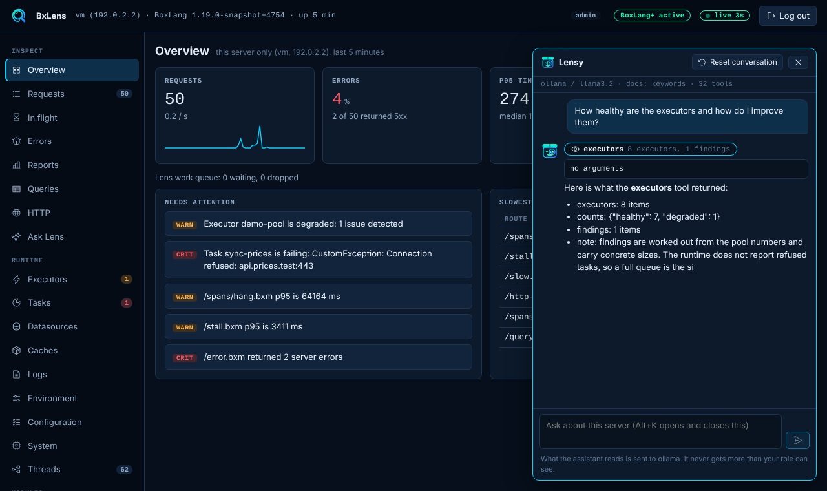Image resolution: width=827 pixels, height=491 pixels.
Task: Reset conversation in Lensy panel
Action: 737,62
